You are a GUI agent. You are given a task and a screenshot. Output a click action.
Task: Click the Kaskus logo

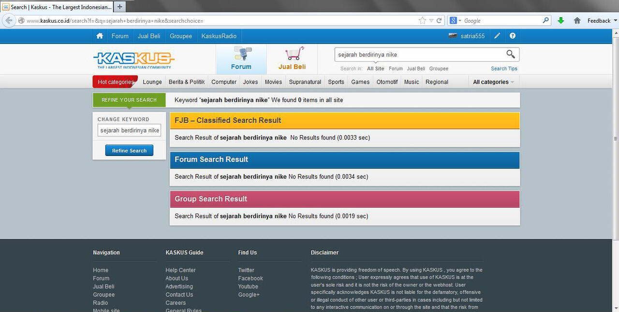pos(133,60)
